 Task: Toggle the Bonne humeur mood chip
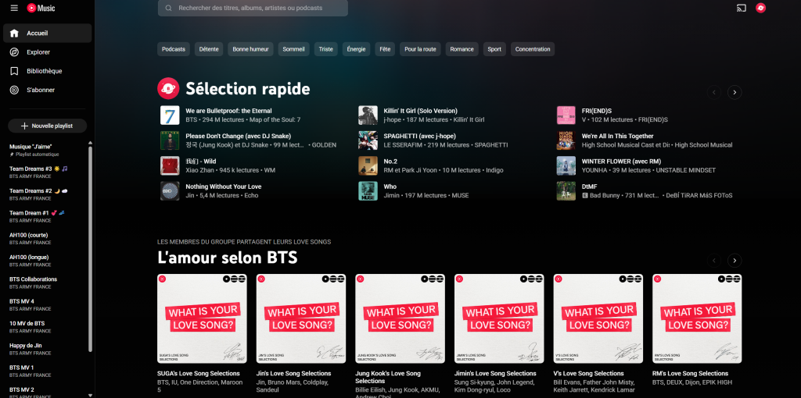[250, 49]
